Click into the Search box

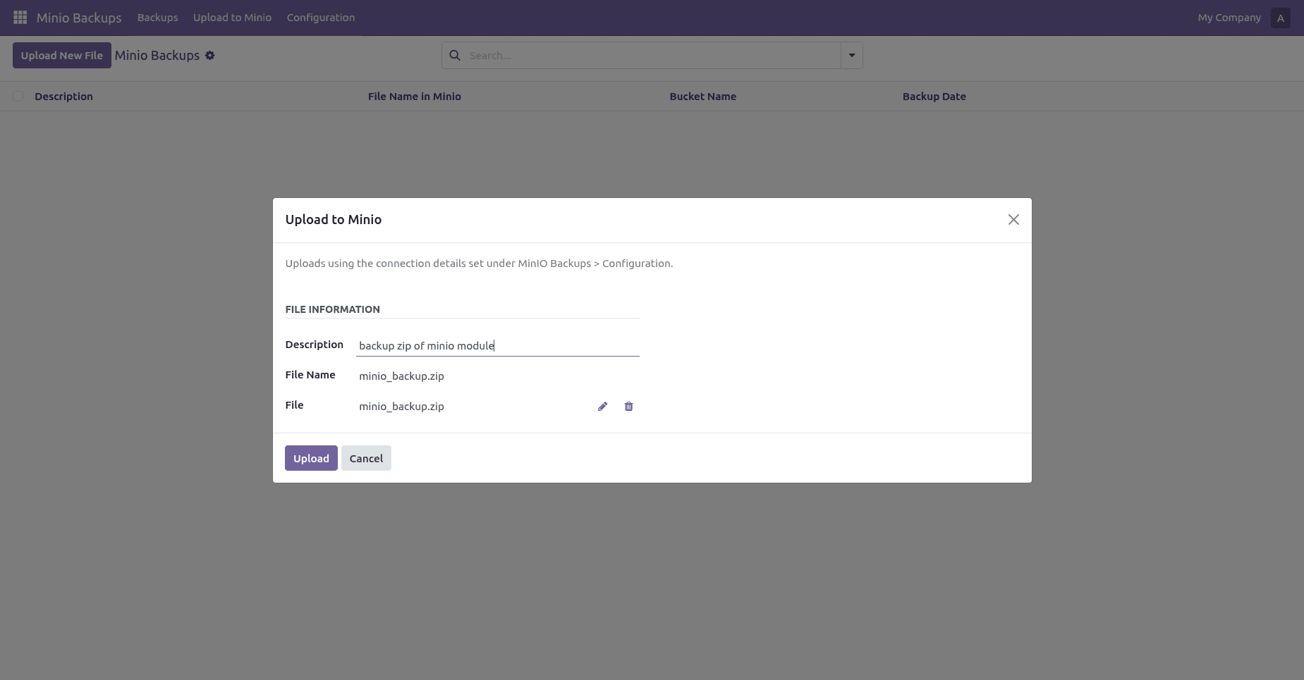[x=652, y=55]
